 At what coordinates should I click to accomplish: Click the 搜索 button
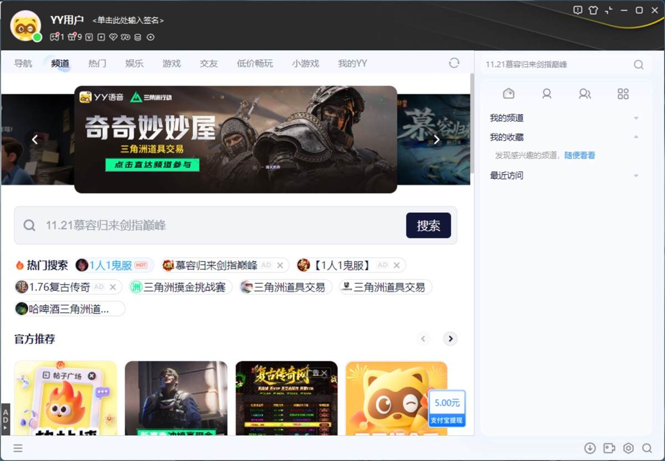[428, 226]
